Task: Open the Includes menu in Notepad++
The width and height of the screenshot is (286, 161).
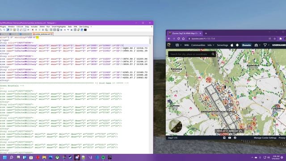Action: [x=34, y=27]
